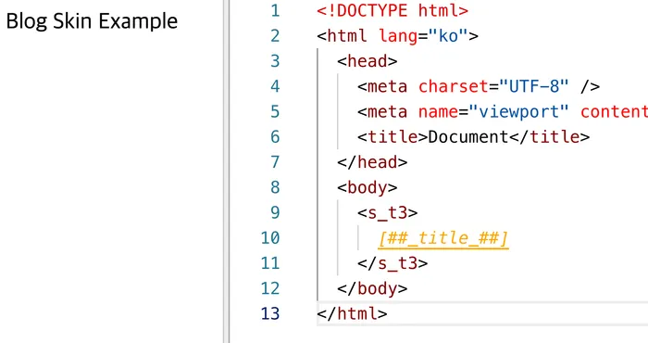Click the meta name="viewport" line
Viewport: 648px width, 343px height.
(503, 112)
